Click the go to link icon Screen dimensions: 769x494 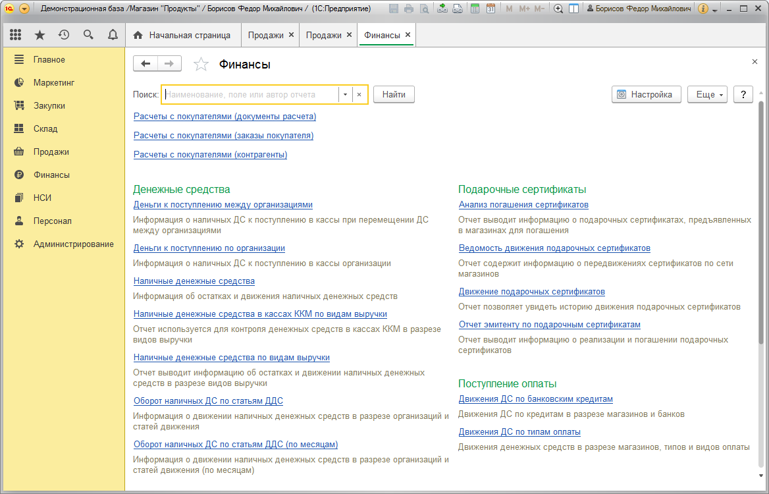point(458,9)
